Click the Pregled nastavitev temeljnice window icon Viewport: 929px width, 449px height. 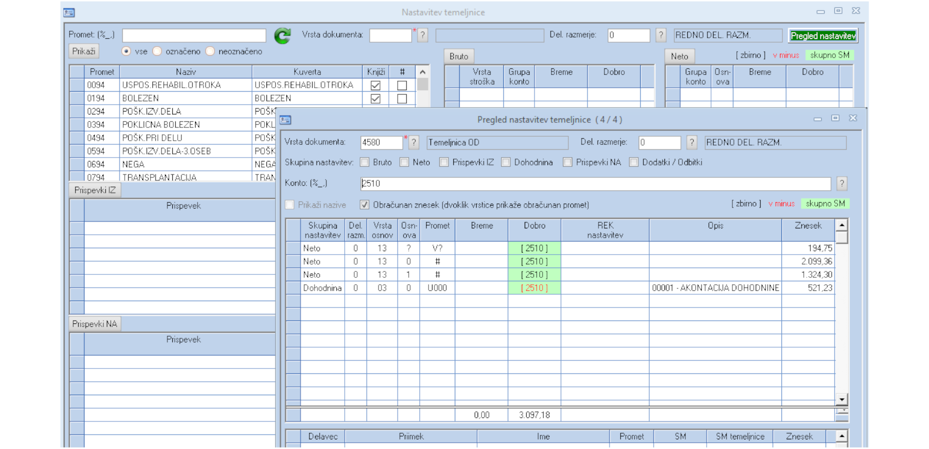click(285, 120)
